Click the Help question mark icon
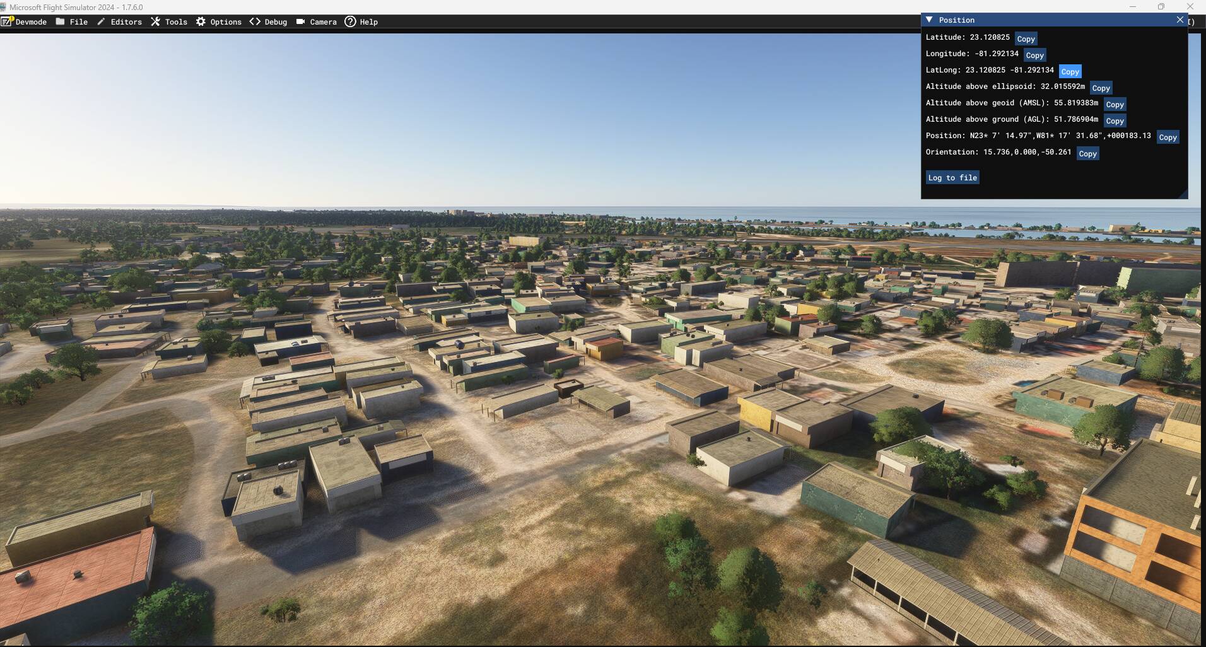The width and height of the screenshot is (1206, 647). click(350, 21)
